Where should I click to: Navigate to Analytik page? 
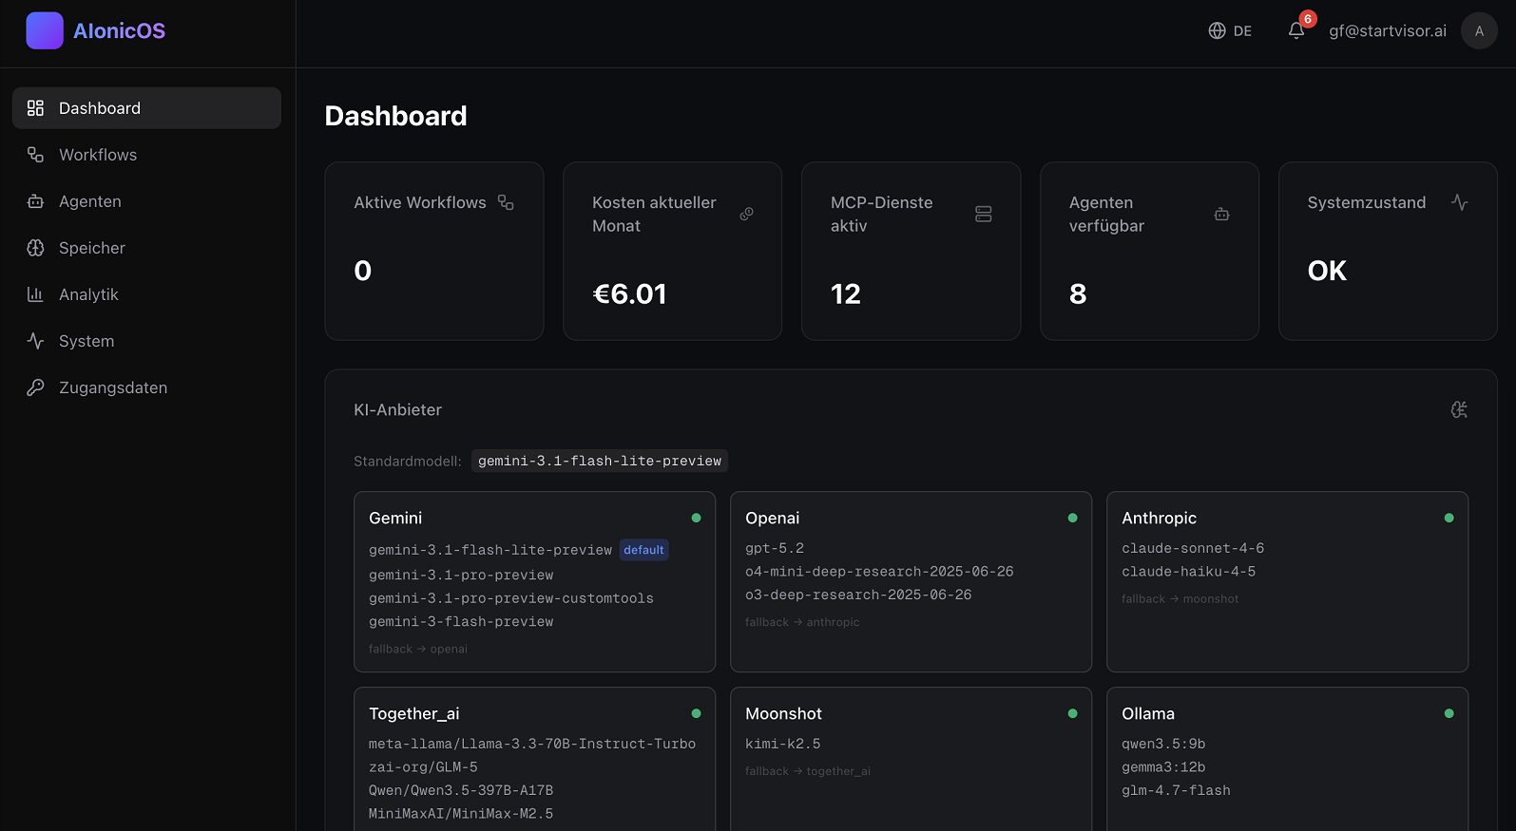(88, 294)
